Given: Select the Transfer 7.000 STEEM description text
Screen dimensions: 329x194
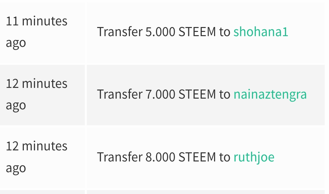Looking at the screenshot, I should (x=163, y=94).
